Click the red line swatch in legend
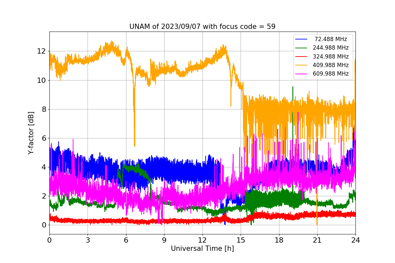 pyautogui.click(x=301, y=56)
